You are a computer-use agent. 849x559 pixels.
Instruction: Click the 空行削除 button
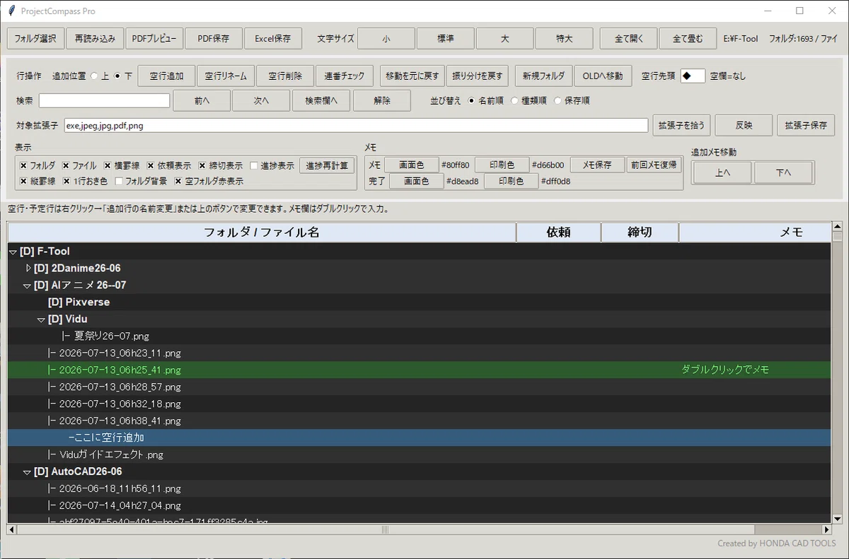click(x=285, y=76)
